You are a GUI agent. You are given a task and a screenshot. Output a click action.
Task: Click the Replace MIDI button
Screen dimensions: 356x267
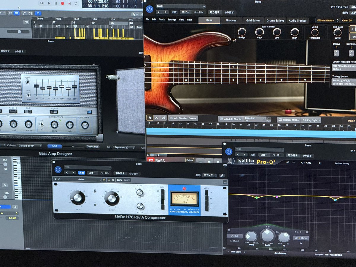pyautogui.click(x=289, y=120)
